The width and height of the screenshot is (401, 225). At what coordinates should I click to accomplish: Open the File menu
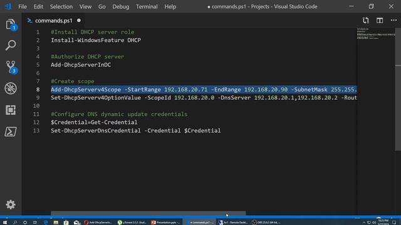pyautogui.click(x=23, y=7)
